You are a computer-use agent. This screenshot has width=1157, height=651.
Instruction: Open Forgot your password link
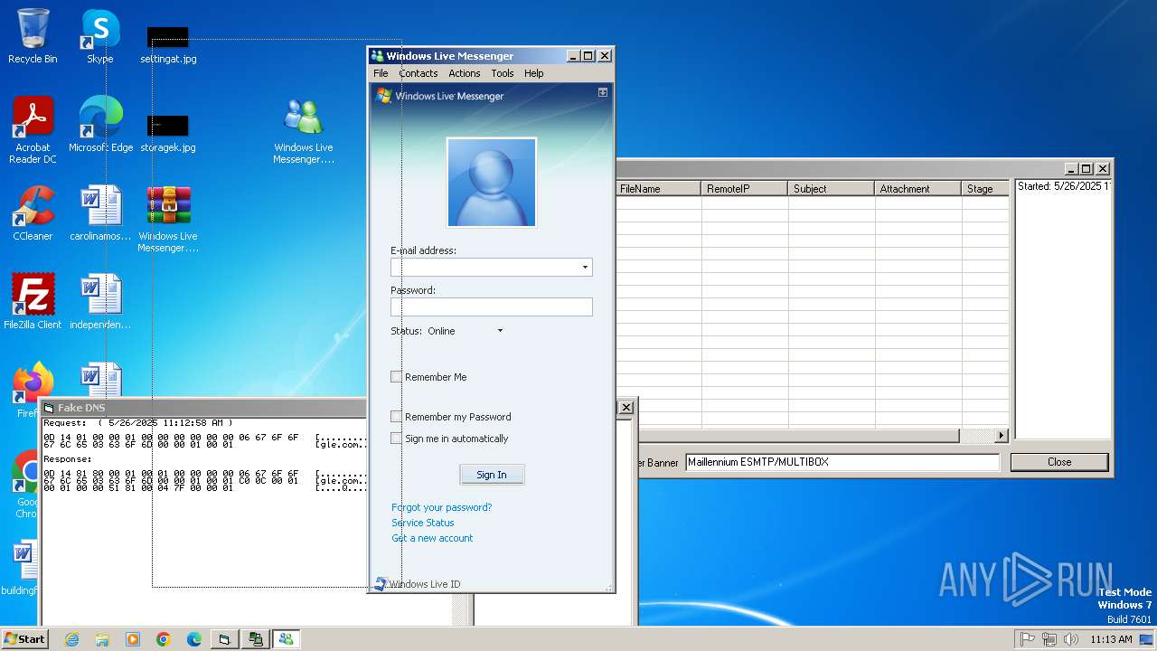point(442,507)
